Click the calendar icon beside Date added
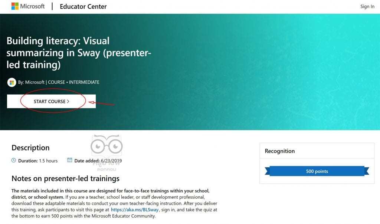380x224 pixels. [x=69, y=160]
